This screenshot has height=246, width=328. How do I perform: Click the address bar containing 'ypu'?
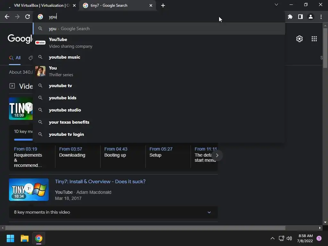159,17
